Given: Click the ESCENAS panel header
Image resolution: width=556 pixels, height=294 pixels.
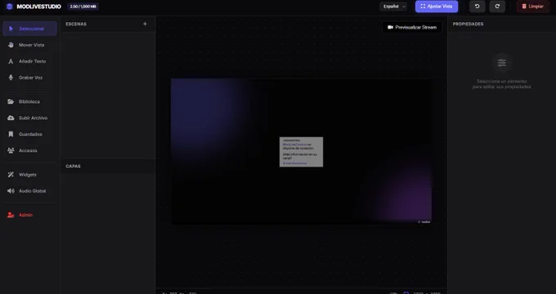Looking at the screenshot, I should coord(76,24).
